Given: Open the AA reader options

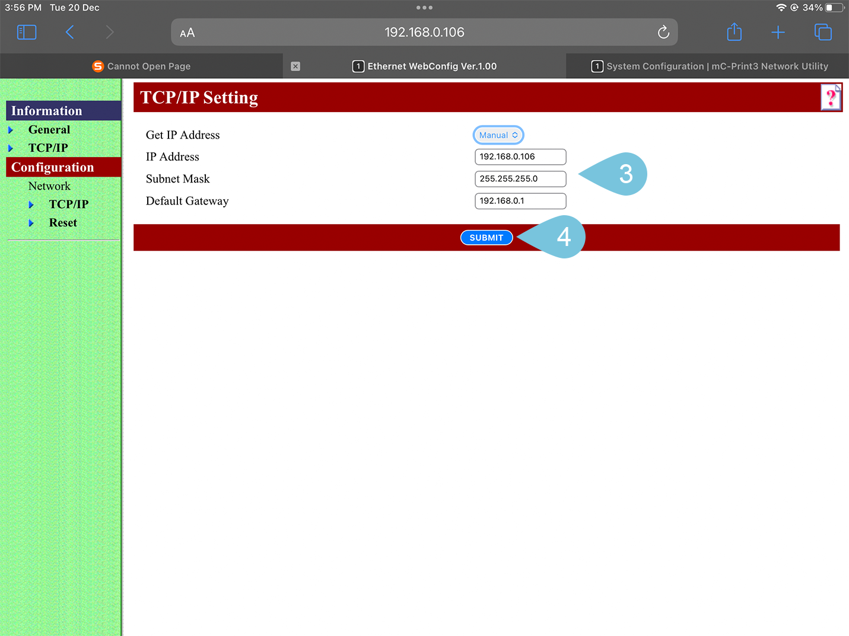Looking at the screenshot, I should 187,33.
